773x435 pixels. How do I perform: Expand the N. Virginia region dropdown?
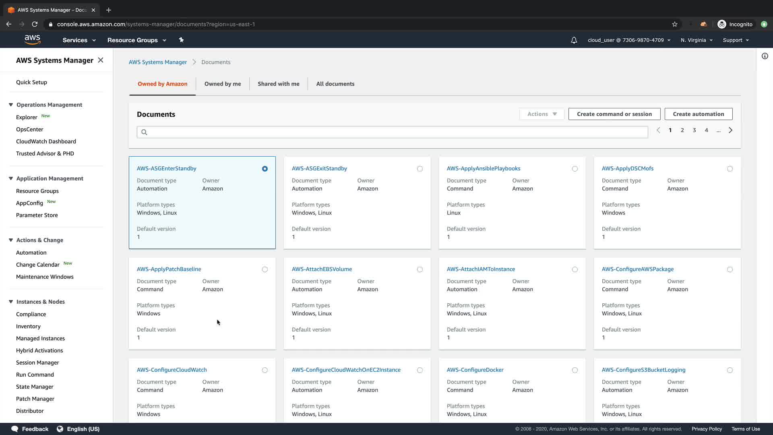coord(696,40)
